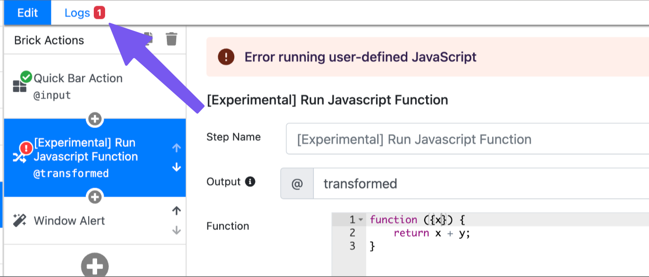
Task: Click the green checkmark on Quick Bar Action
Action: [26, 76]
